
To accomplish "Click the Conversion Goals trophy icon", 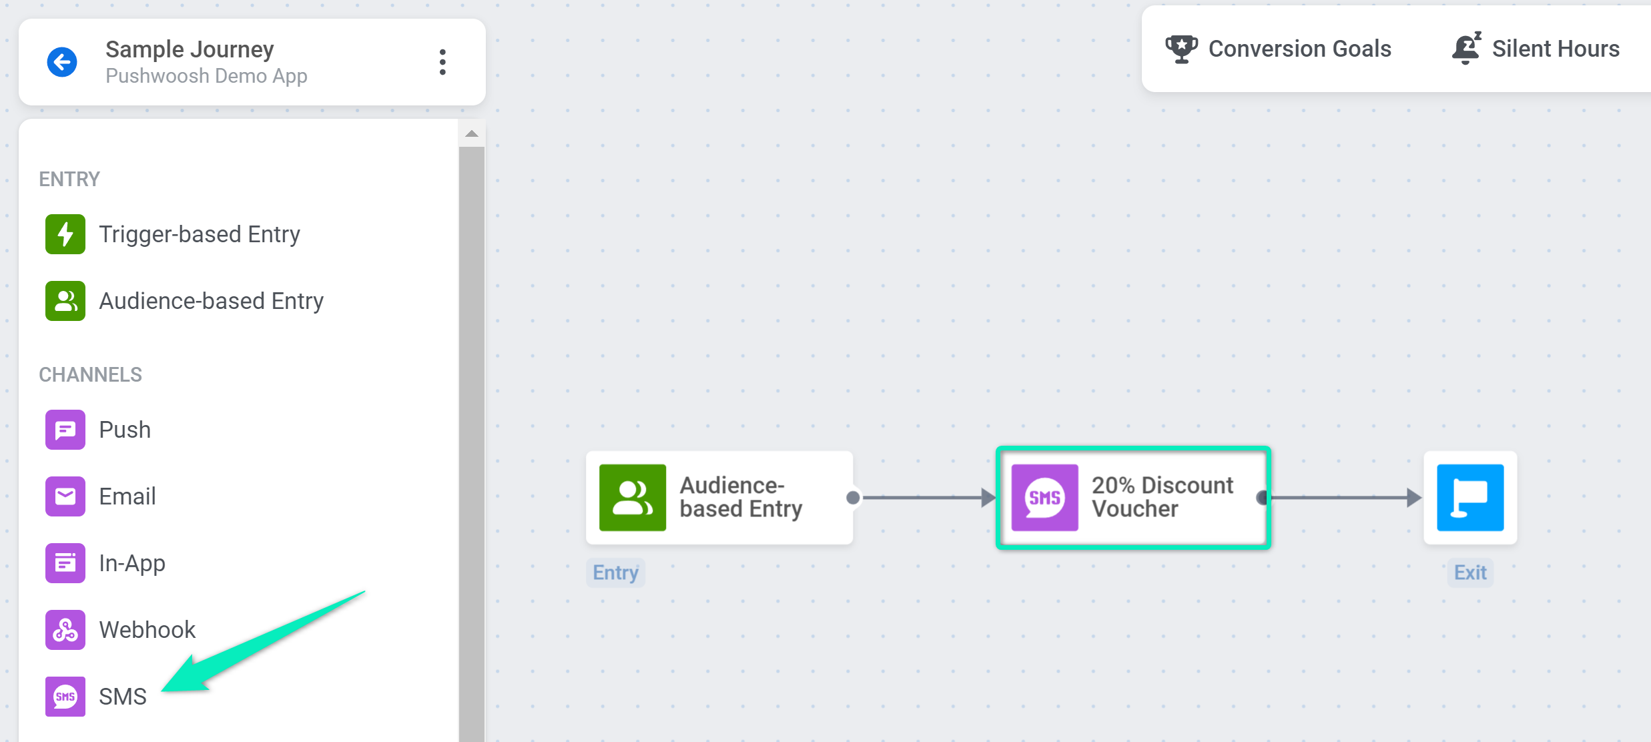I will click(x=1181, y=49).
